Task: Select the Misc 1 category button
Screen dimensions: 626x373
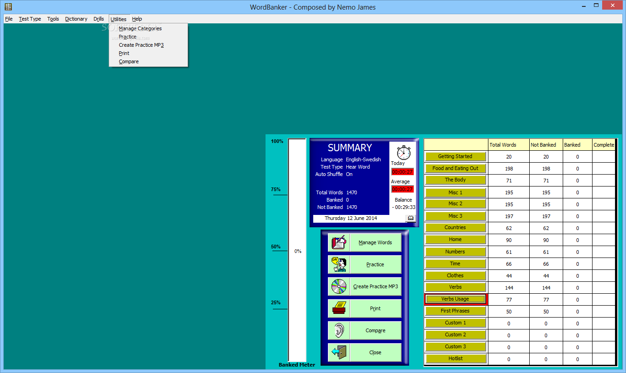Action: pos(455,192)
